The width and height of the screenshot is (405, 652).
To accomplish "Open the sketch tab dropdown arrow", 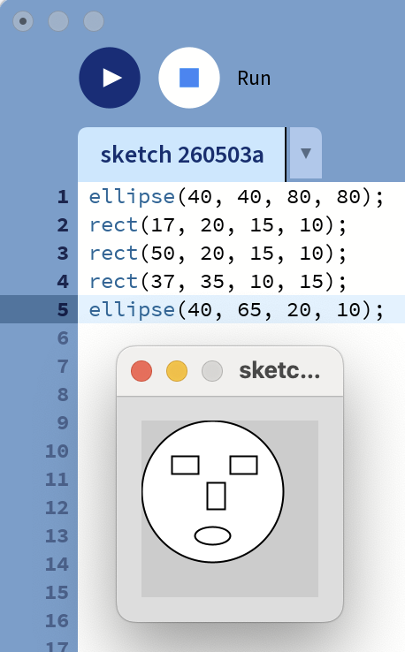I will coord(306,154).
